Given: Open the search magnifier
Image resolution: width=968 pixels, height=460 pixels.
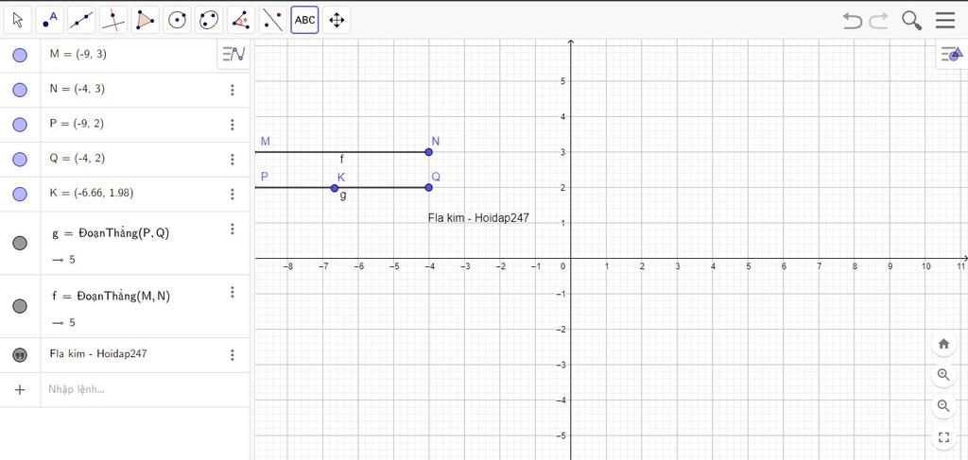Looking at the screenshot, I should click(x=912, y=21).
